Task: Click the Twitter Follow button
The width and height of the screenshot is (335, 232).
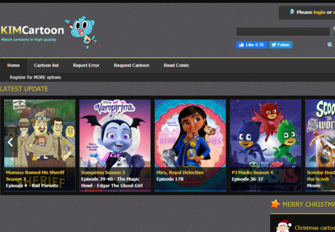Action: click(280, 45)
